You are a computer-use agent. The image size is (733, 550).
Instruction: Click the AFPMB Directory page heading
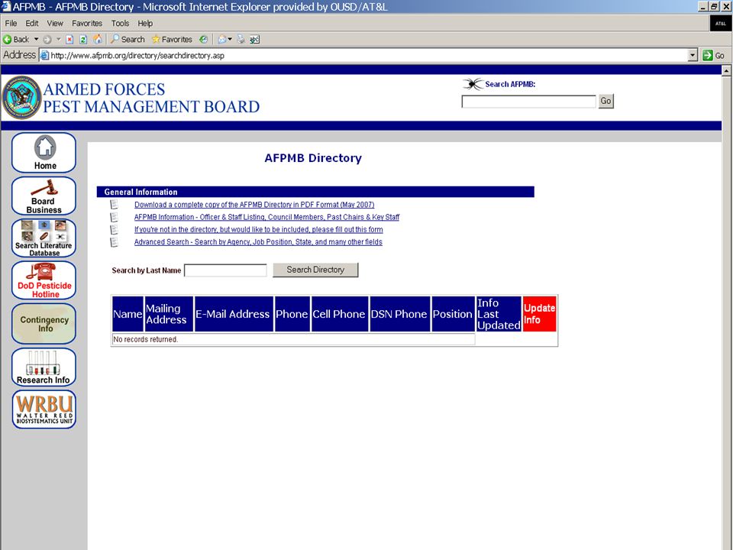(x=313, y=158)
